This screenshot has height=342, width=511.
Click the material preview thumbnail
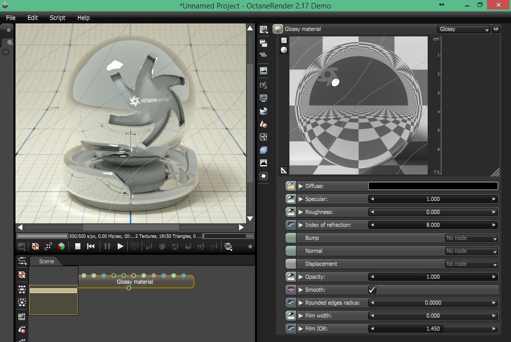(x=358, y=105)
